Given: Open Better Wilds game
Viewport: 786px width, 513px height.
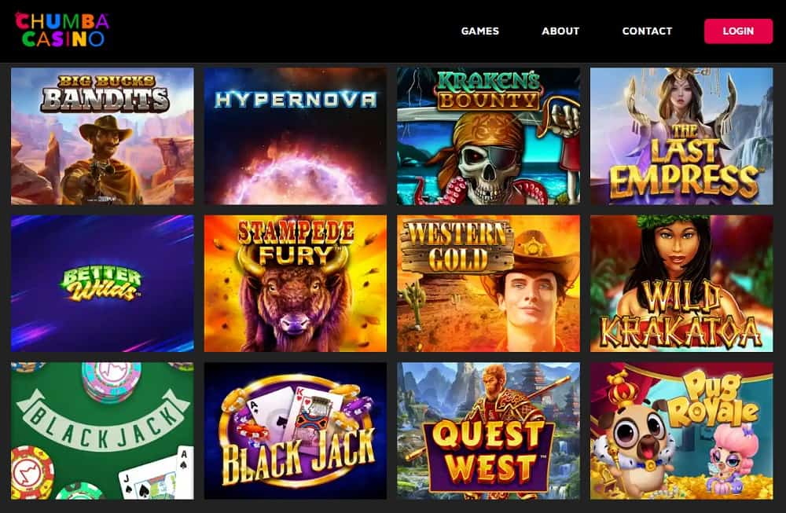Looking at the screenshot, I should click(102, 284).
